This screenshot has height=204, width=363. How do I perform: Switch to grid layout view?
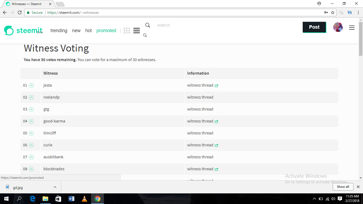(x=127, y=31)
